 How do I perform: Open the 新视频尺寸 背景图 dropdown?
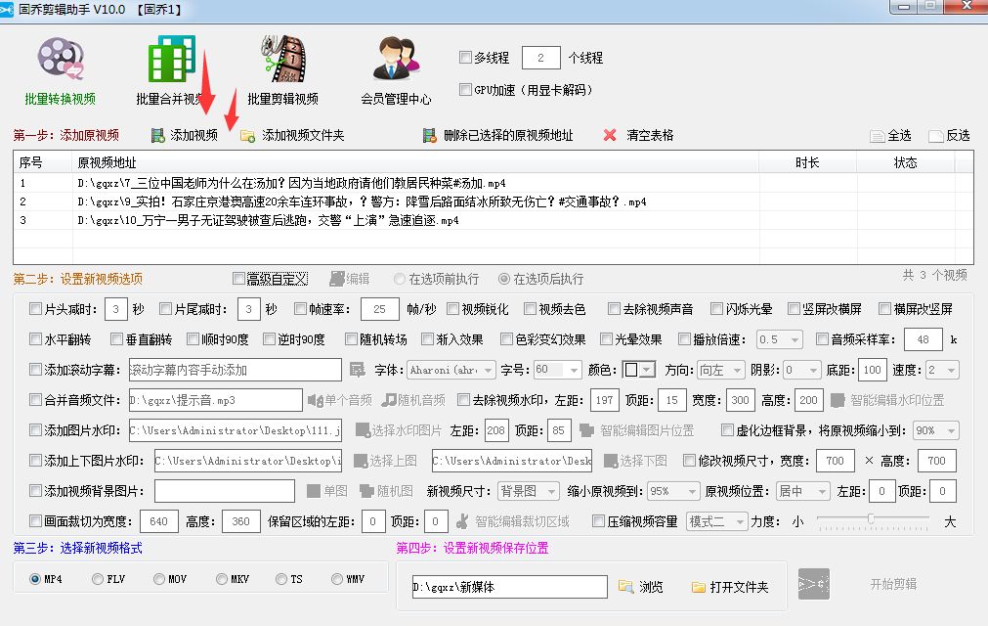(x=529, y=491)
